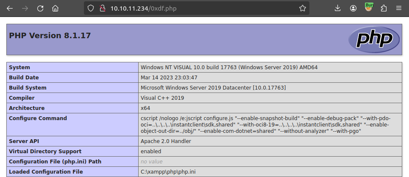Image resolution: width=409 pixels, height=177 pixels.
Task: Click the C:\xampp\php\php.ini path value
Action: (x=168, y=172)
